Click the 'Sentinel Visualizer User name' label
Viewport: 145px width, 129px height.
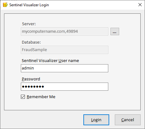[50, 61]
